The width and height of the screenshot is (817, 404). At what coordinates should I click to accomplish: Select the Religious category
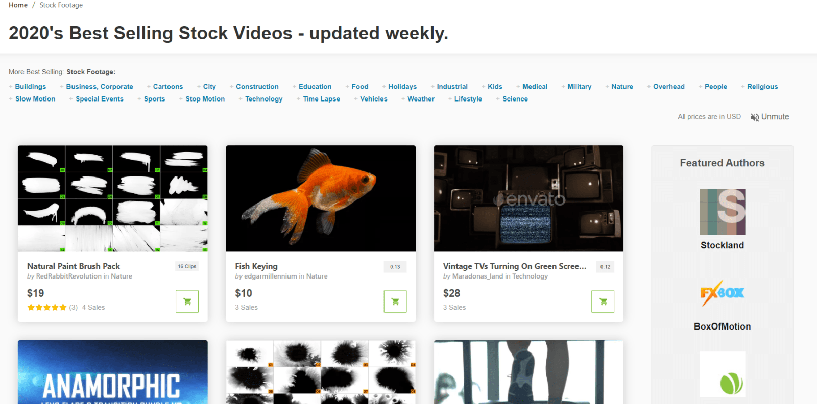(x=762, y=87)
